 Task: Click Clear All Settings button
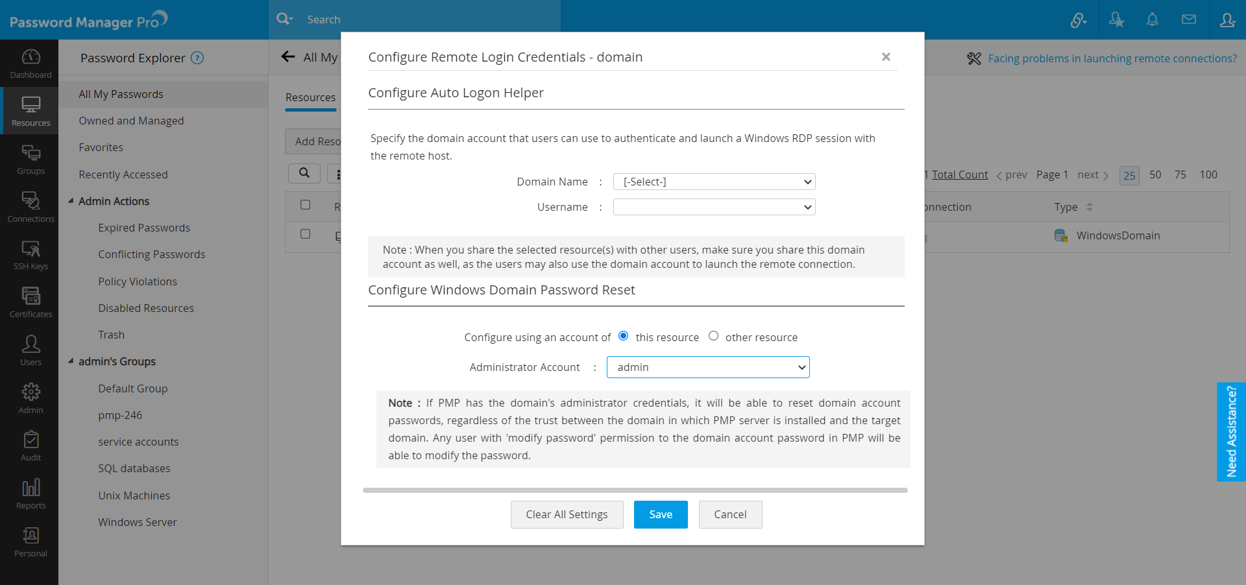(x=567, y=514)
